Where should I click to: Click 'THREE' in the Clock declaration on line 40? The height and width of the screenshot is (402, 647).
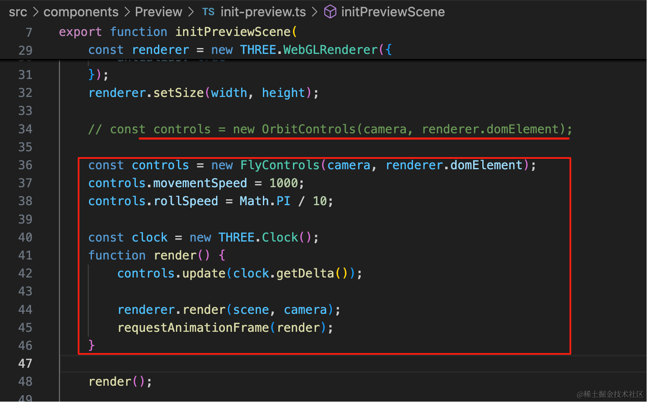point(237,237)
